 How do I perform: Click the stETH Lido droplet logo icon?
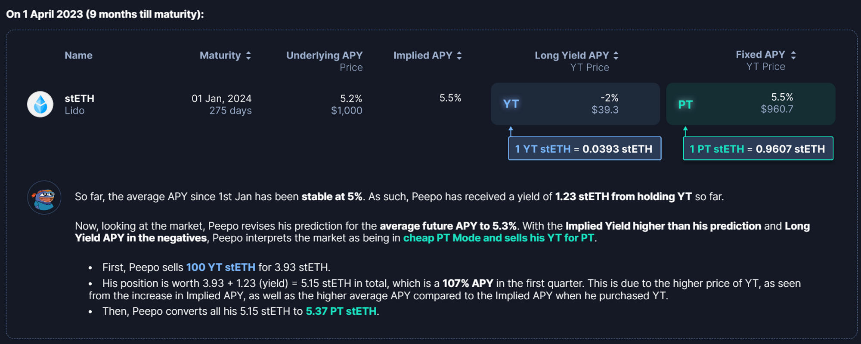click(40, 104)
